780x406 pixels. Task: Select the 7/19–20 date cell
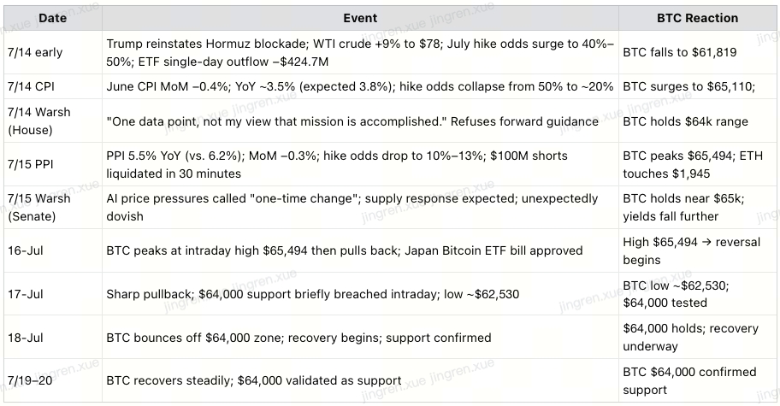pyautogui.click(x=53, y=380)
